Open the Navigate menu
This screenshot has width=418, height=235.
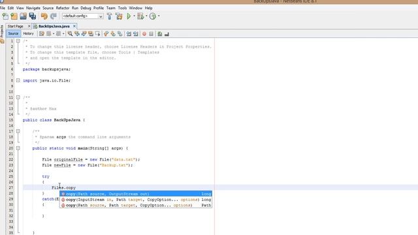click(x=33, y=8)
